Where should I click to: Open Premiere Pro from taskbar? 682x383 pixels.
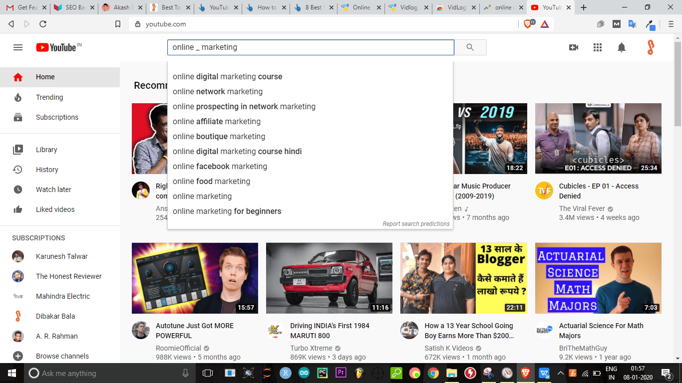(x=341, y=373)
